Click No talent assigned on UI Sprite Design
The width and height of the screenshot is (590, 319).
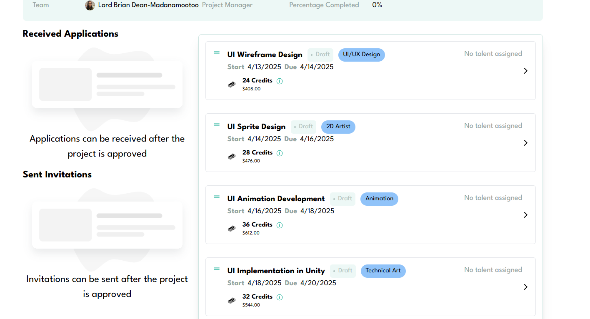point(493,126)
